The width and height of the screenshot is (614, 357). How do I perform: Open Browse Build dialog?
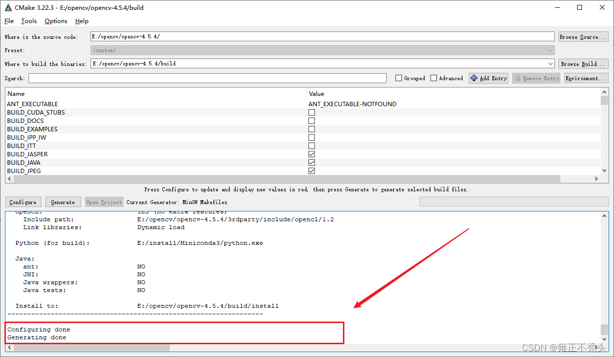[x=583, y=63]
